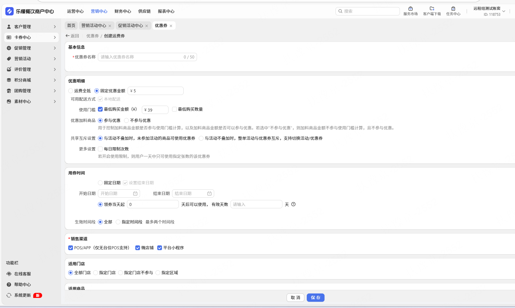
Task: Click the 优惠券 breadcrumb link
Action: pos(93,36)
